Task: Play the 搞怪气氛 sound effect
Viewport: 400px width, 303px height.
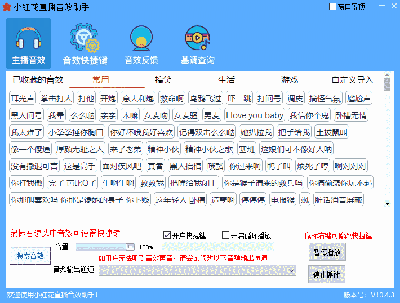Action: [x=325, y=98]
